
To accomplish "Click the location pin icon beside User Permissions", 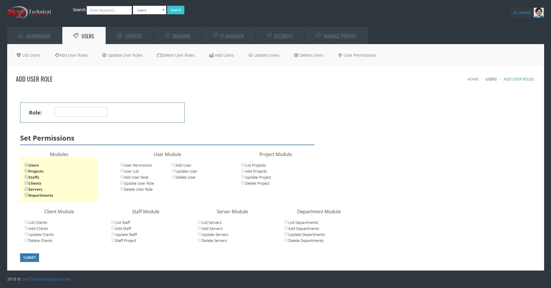I will point(340,55).
